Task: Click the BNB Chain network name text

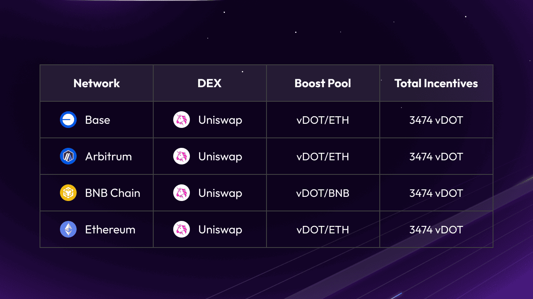Action: pos(112,193)
